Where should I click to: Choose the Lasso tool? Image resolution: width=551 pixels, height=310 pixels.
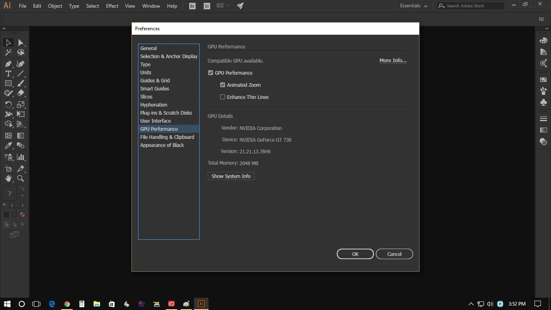pos(21,52)
